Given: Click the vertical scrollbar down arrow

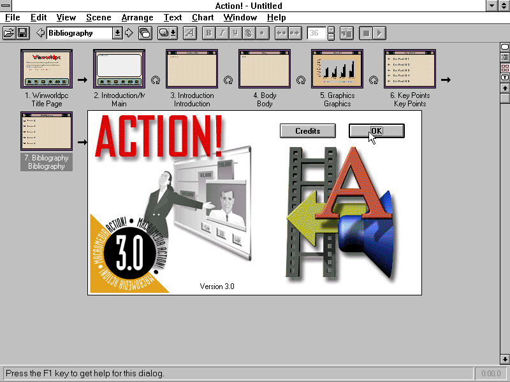Looking at the screenshot, I should click(505, 359).
